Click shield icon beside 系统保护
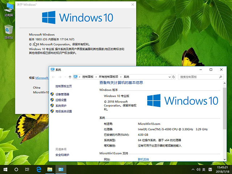 click(x=52, y=105)
